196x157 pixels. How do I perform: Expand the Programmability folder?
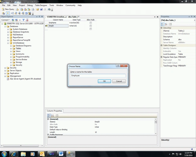click(11, 57)
